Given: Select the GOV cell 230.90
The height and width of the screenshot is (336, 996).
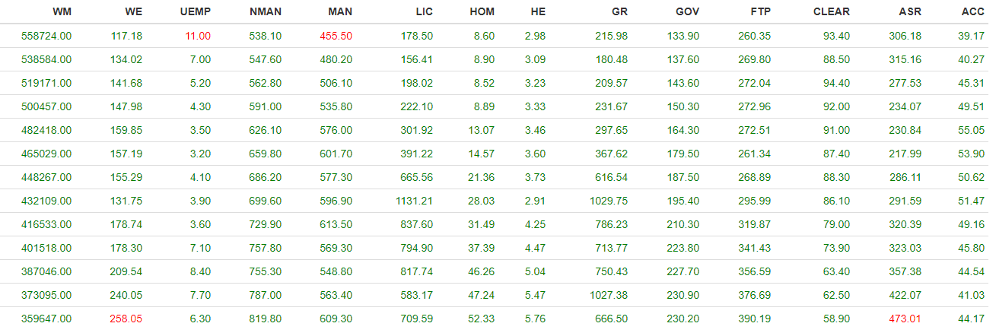Looking at the screenshot, I should pos(683,295).
